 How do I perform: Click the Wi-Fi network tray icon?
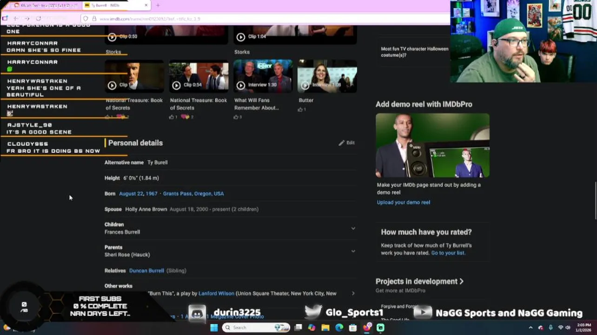click(x=560, y=328)
